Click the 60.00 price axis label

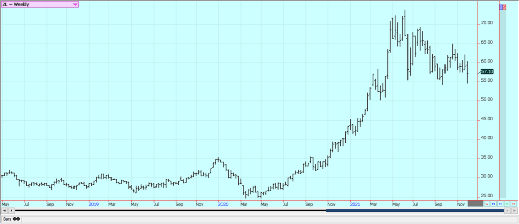(487, 61)
